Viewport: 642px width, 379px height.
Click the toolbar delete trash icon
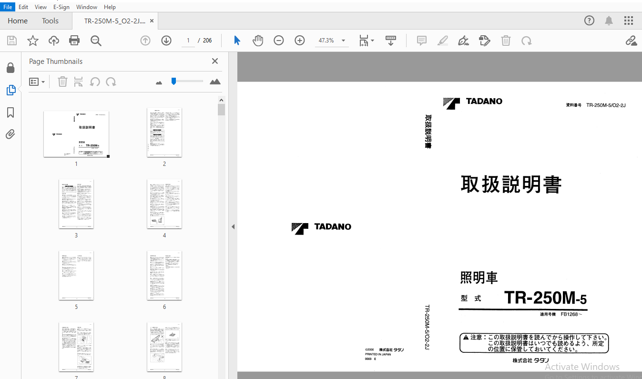(506, 41)
